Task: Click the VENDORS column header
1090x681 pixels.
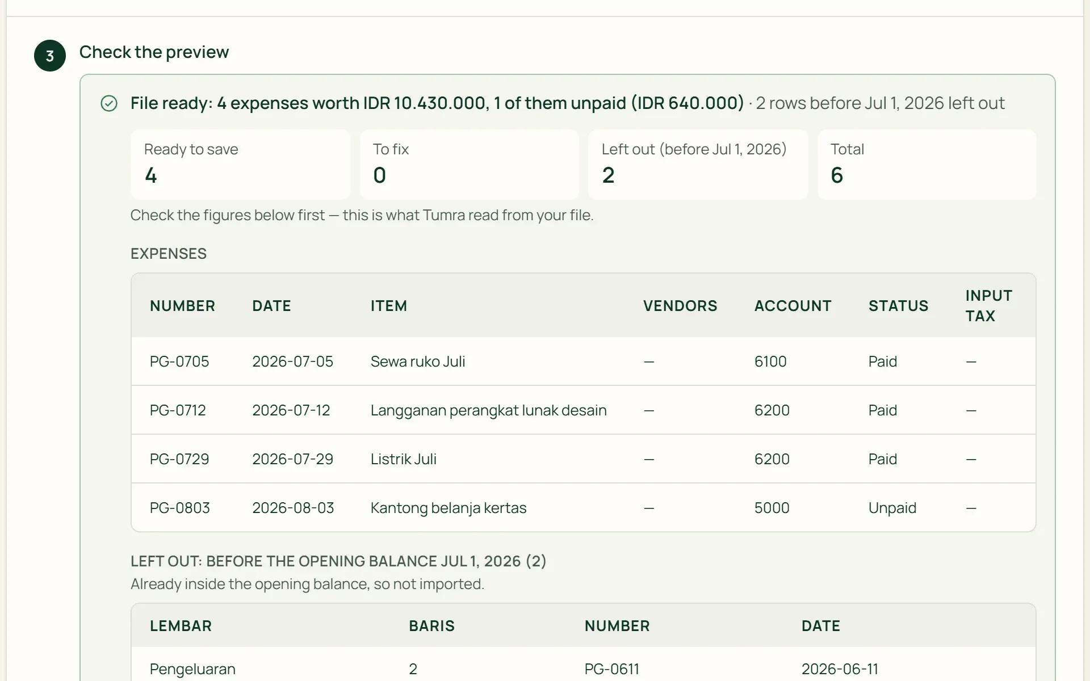Action: (x=680, y=306)
